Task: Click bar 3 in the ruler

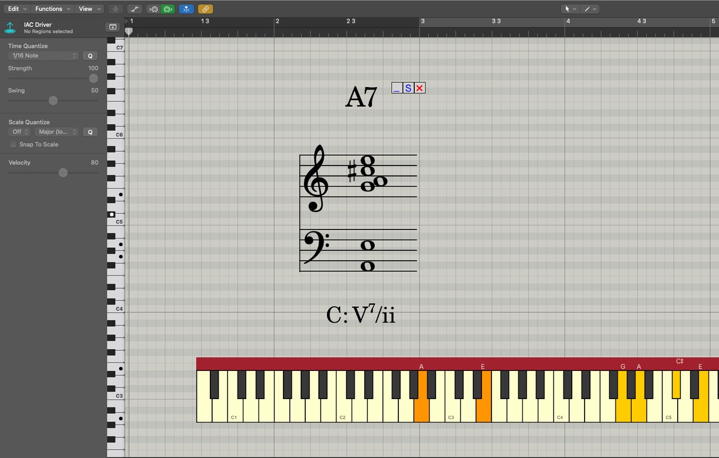Action: tap(423, 21)
